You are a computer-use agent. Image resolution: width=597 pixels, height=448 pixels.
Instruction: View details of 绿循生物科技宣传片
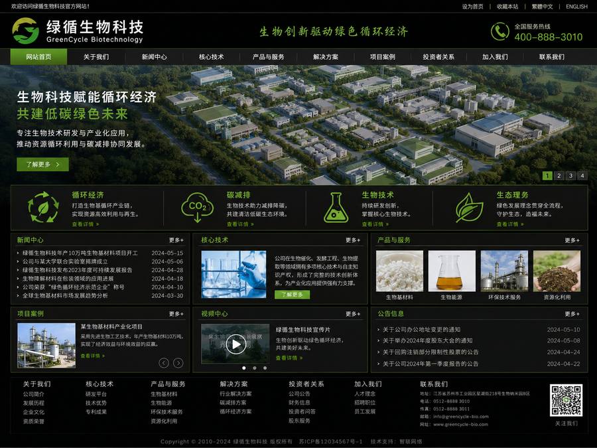[x=289, y=358]
